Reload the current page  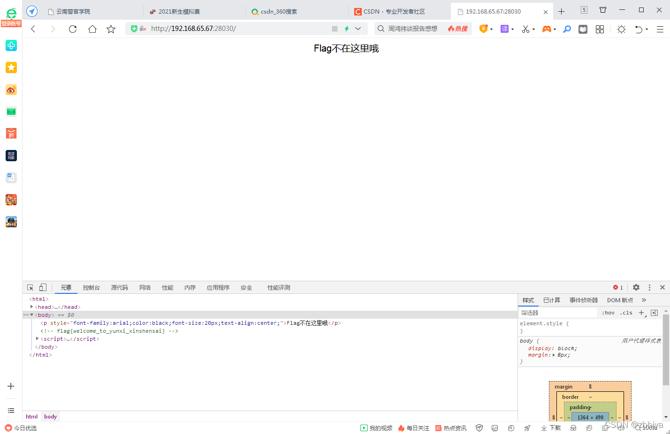point(72,29)
